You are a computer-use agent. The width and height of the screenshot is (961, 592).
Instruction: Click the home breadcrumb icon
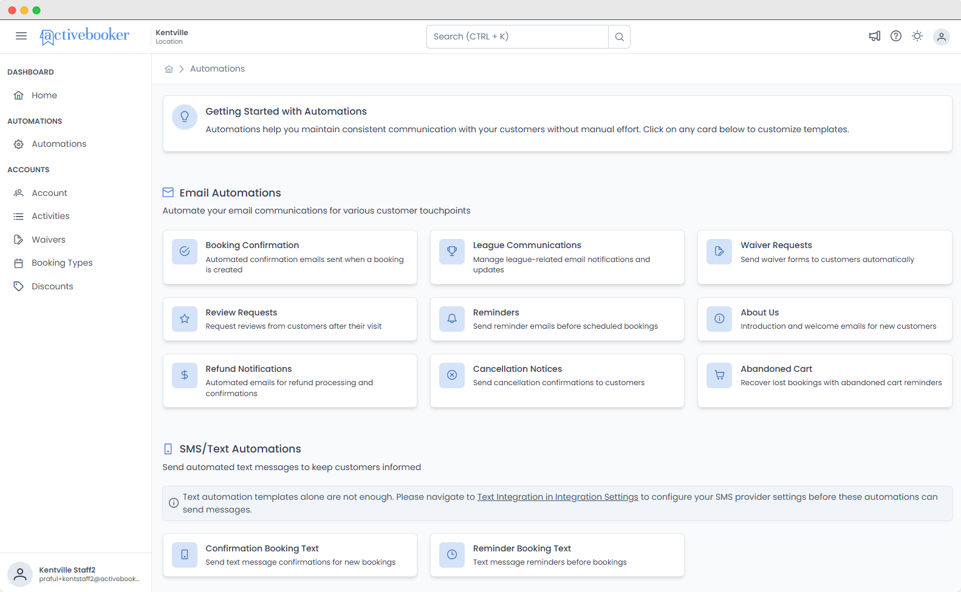click(x=169, y=69)
